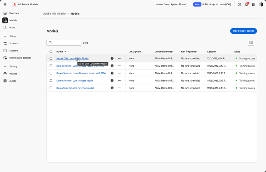
Task: Click the Harmonized datasets icon
Action: coord(5,58)
